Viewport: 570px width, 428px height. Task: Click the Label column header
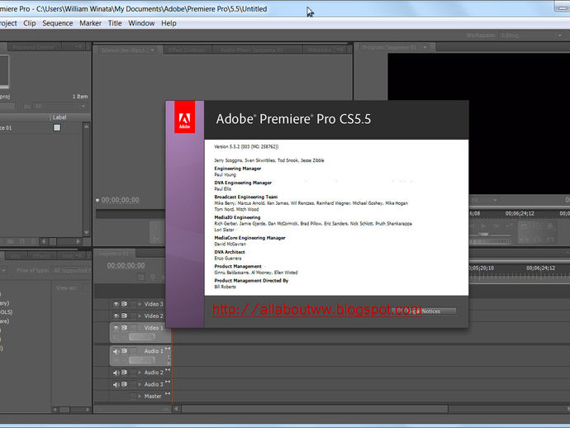(x=59, y=117)
